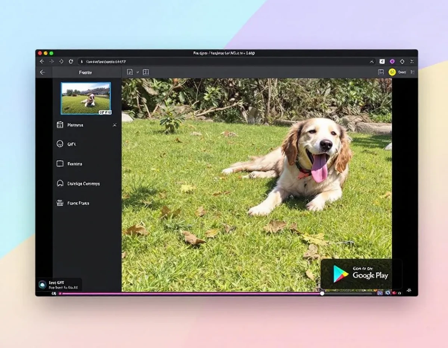Click the home icon beside the reload button
Image resolution: width=448 pixels, height=348 pixels.
[61, 61]
